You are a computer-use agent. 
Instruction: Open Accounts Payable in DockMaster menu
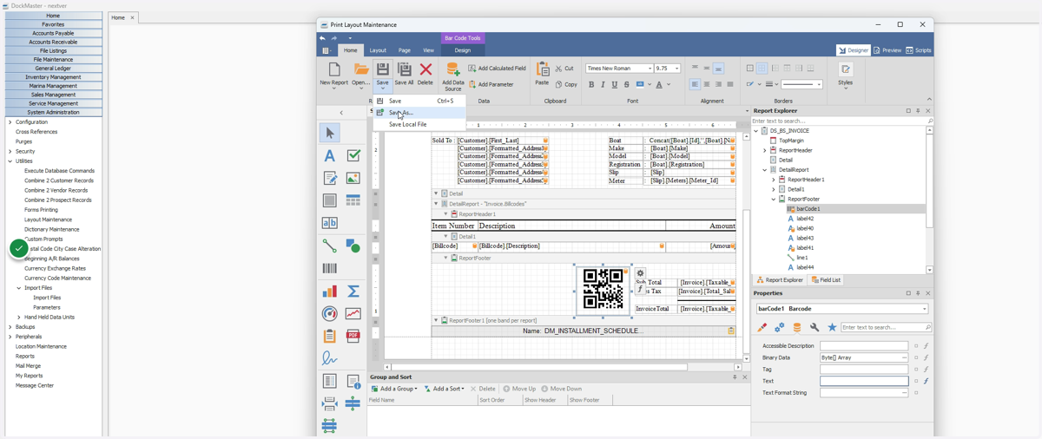pos(53,33)
